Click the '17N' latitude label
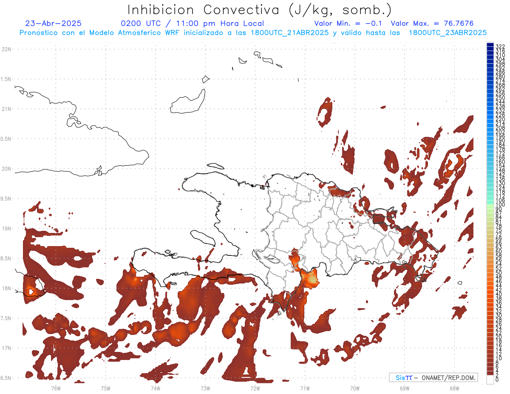This screenshot has width=510, height=394. click(x=6, y=348)
